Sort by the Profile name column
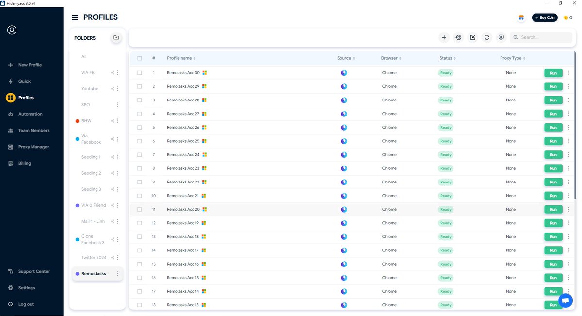The image size is (582, 316). pyautogui.click(x=181, y=58)
